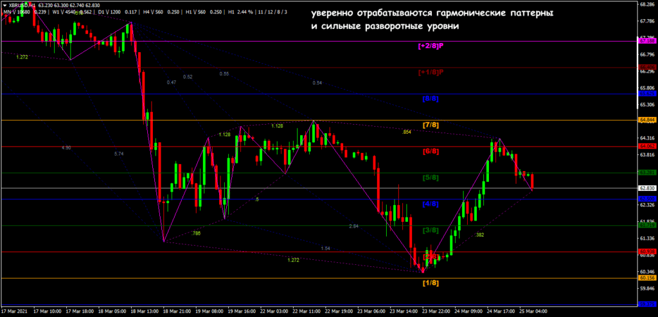This screenshot has height=317, width=658.
Task: Select the 64.062 red price tag
Action: 646,147
